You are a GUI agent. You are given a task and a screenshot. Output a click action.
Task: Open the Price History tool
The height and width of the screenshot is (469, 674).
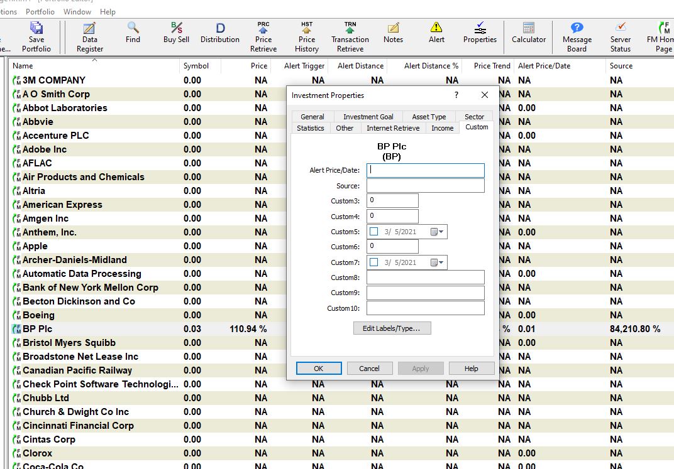coord(306,37)
